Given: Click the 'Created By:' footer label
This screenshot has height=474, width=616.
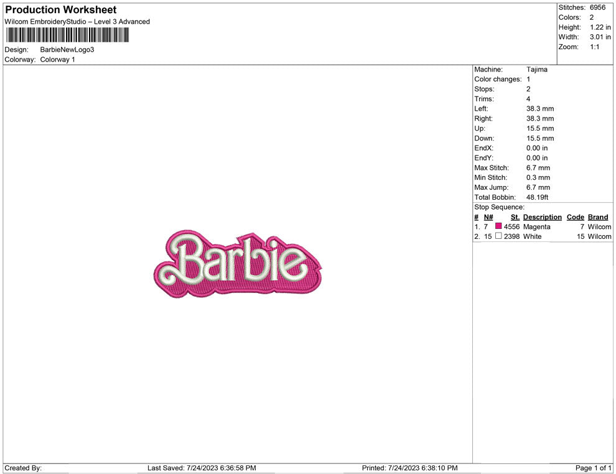Looking at the screenshot, I should point(23,468).
